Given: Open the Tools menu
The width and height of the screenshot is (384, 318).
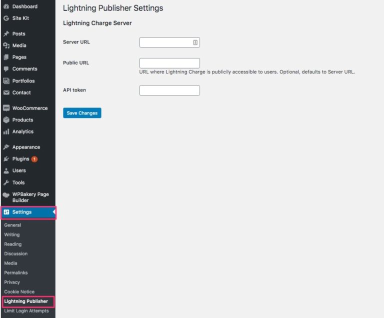Looking at the screenshot, I should [18, 182].
